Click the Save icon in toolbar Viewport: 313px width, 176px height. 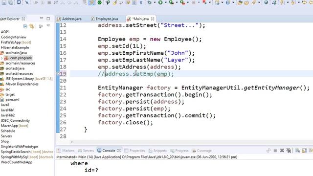(4, 2)
